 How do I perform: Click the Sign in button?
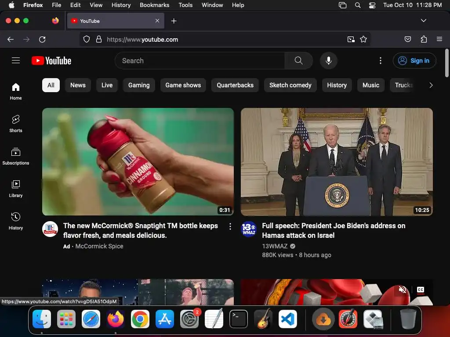pos(414,61)
